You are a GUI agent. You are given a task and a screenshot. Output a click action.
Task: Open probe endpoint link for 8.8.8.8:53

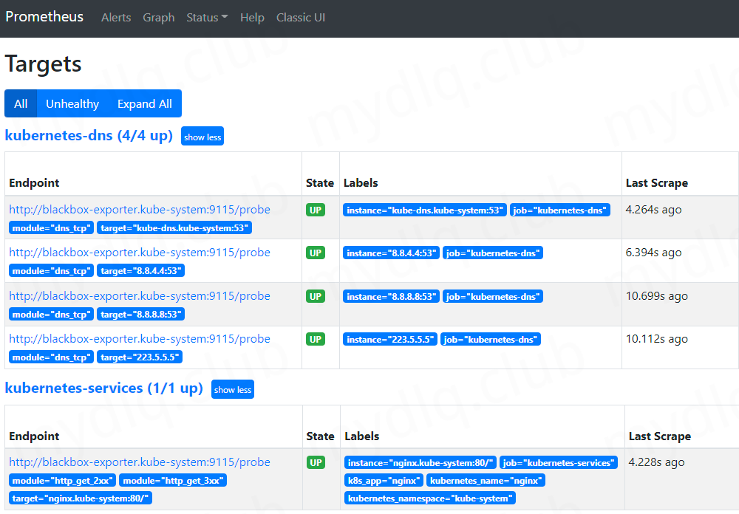[140, 296]
